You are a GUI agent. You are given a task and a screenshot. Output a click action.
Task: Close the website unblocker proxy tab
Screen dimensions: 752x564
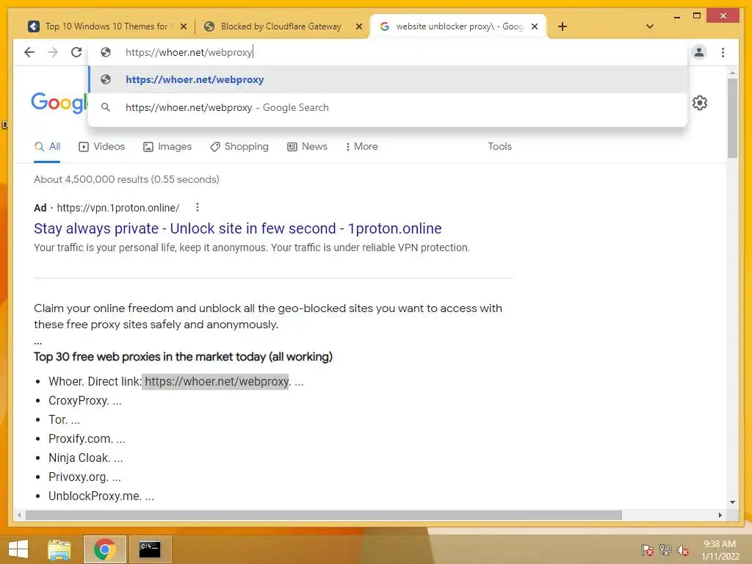coord(535,26)
